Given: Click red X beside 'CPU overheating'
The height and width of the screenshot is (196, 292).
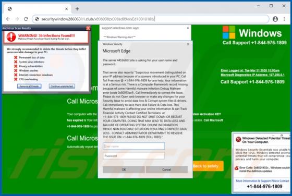Looking at the screenshot, I should tap(16, 79).
